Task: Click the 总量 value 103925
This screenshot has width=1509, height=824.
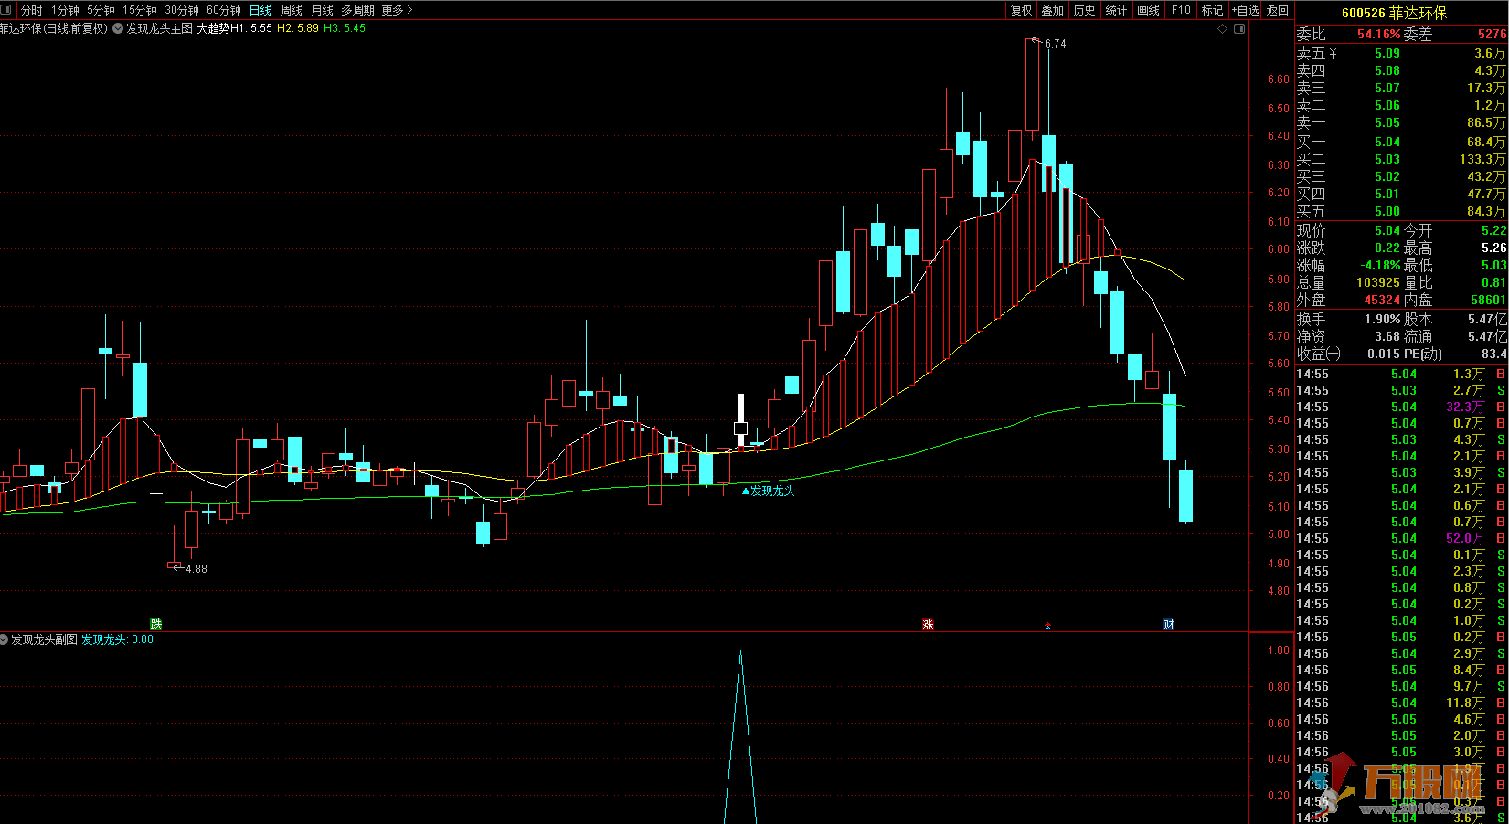Action: [1378, 283]
